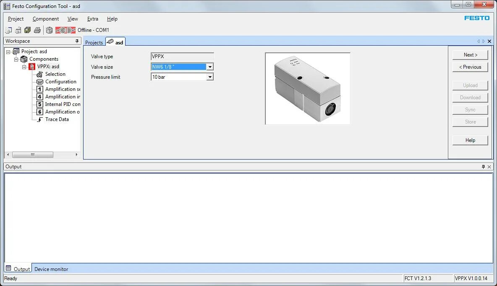Click the Output tab list icon
497x286 pixels.
pos(8,268)
